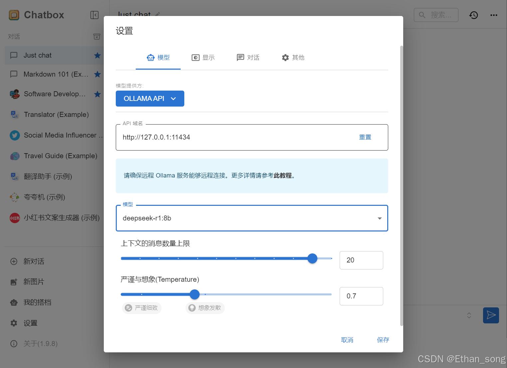Viewport: 507px width, 368px height.
Task: Click the search box magnifier icon
Action: pyautogui.click(x=422, y=15)
